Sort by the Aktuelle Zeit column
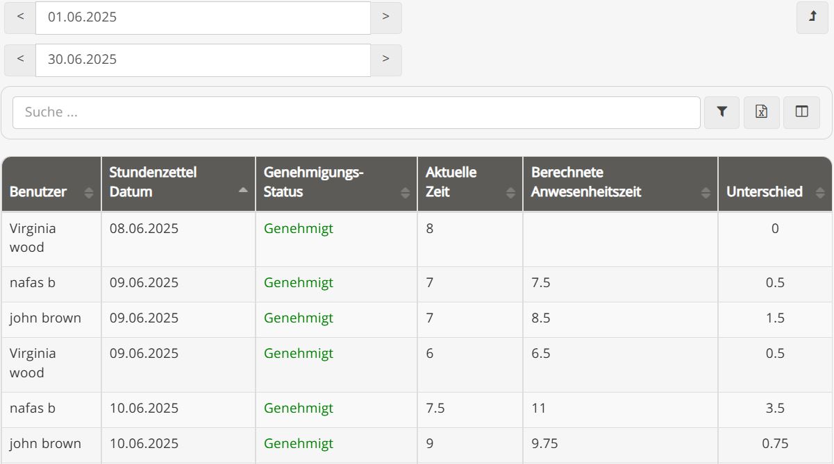 (x=470, y=184)
